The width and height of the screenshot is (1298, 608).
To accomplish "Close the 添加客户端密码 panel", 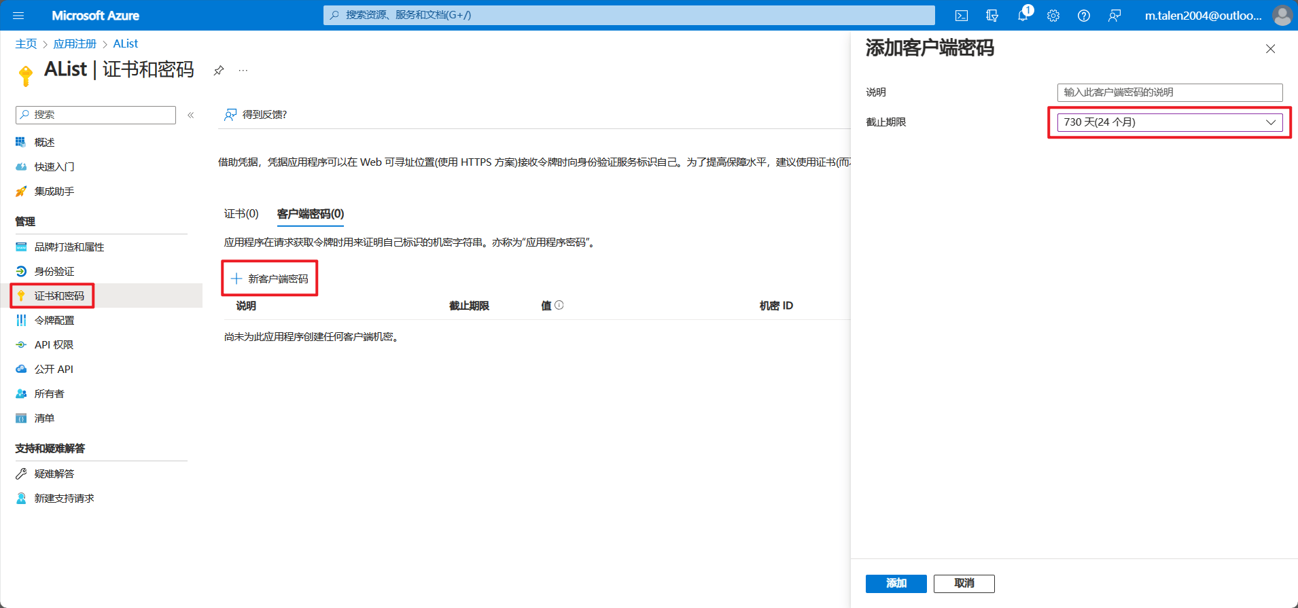I will pos(1270,49).
